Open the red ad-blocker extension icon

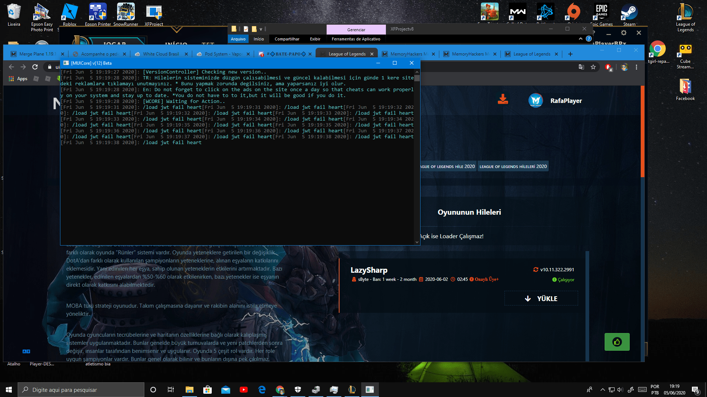point(608,67)
